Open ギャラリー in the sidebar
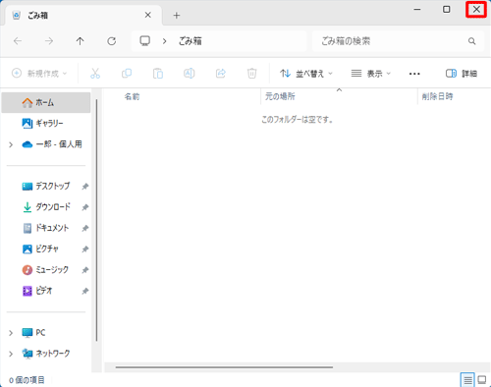This screenshot has width=491, height=387. tap(46, 124)
